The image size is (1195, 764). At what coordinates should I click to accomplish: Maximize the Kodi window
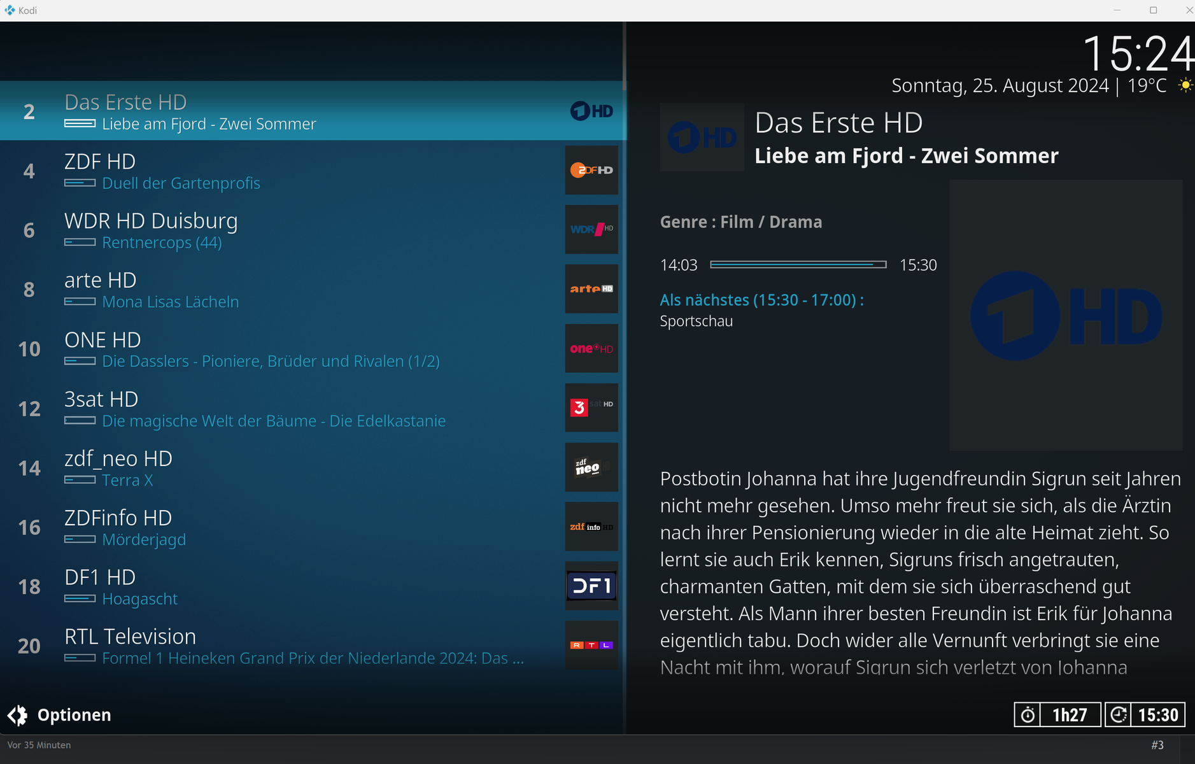point(1153,10)
